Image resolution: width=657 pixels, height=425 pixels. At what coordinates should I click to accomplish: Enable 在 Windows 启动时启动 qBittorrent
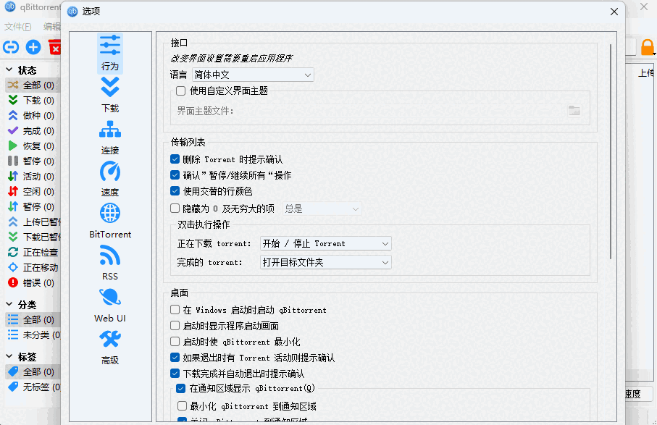pyautogui.click(x=175, y=309)
